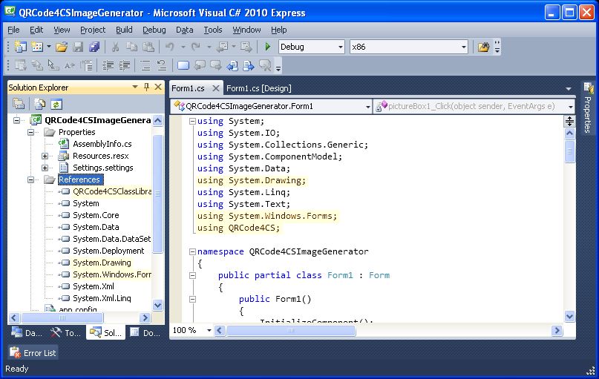Click the Open File folder icon

(62, 47)
